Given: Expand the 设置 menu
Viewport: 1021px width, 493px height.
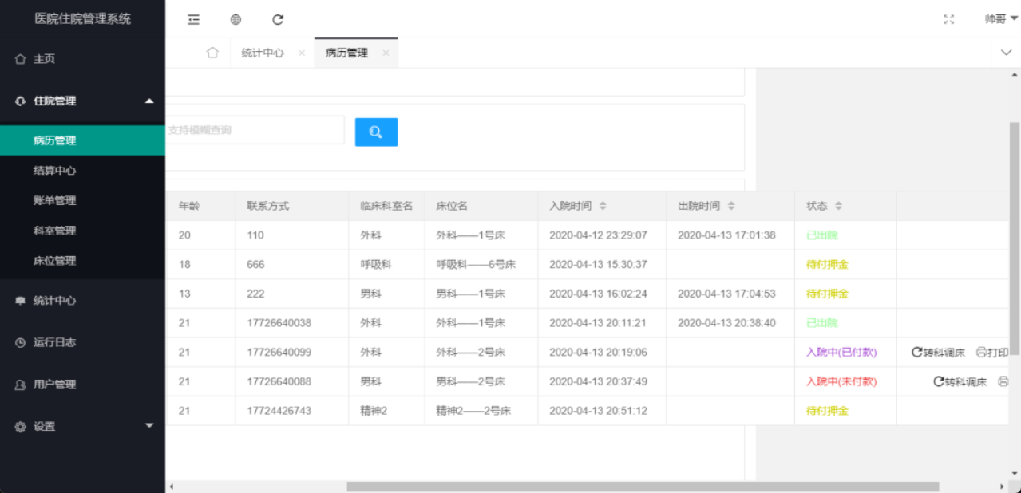Looking at the screenshot, I should 83,426.
